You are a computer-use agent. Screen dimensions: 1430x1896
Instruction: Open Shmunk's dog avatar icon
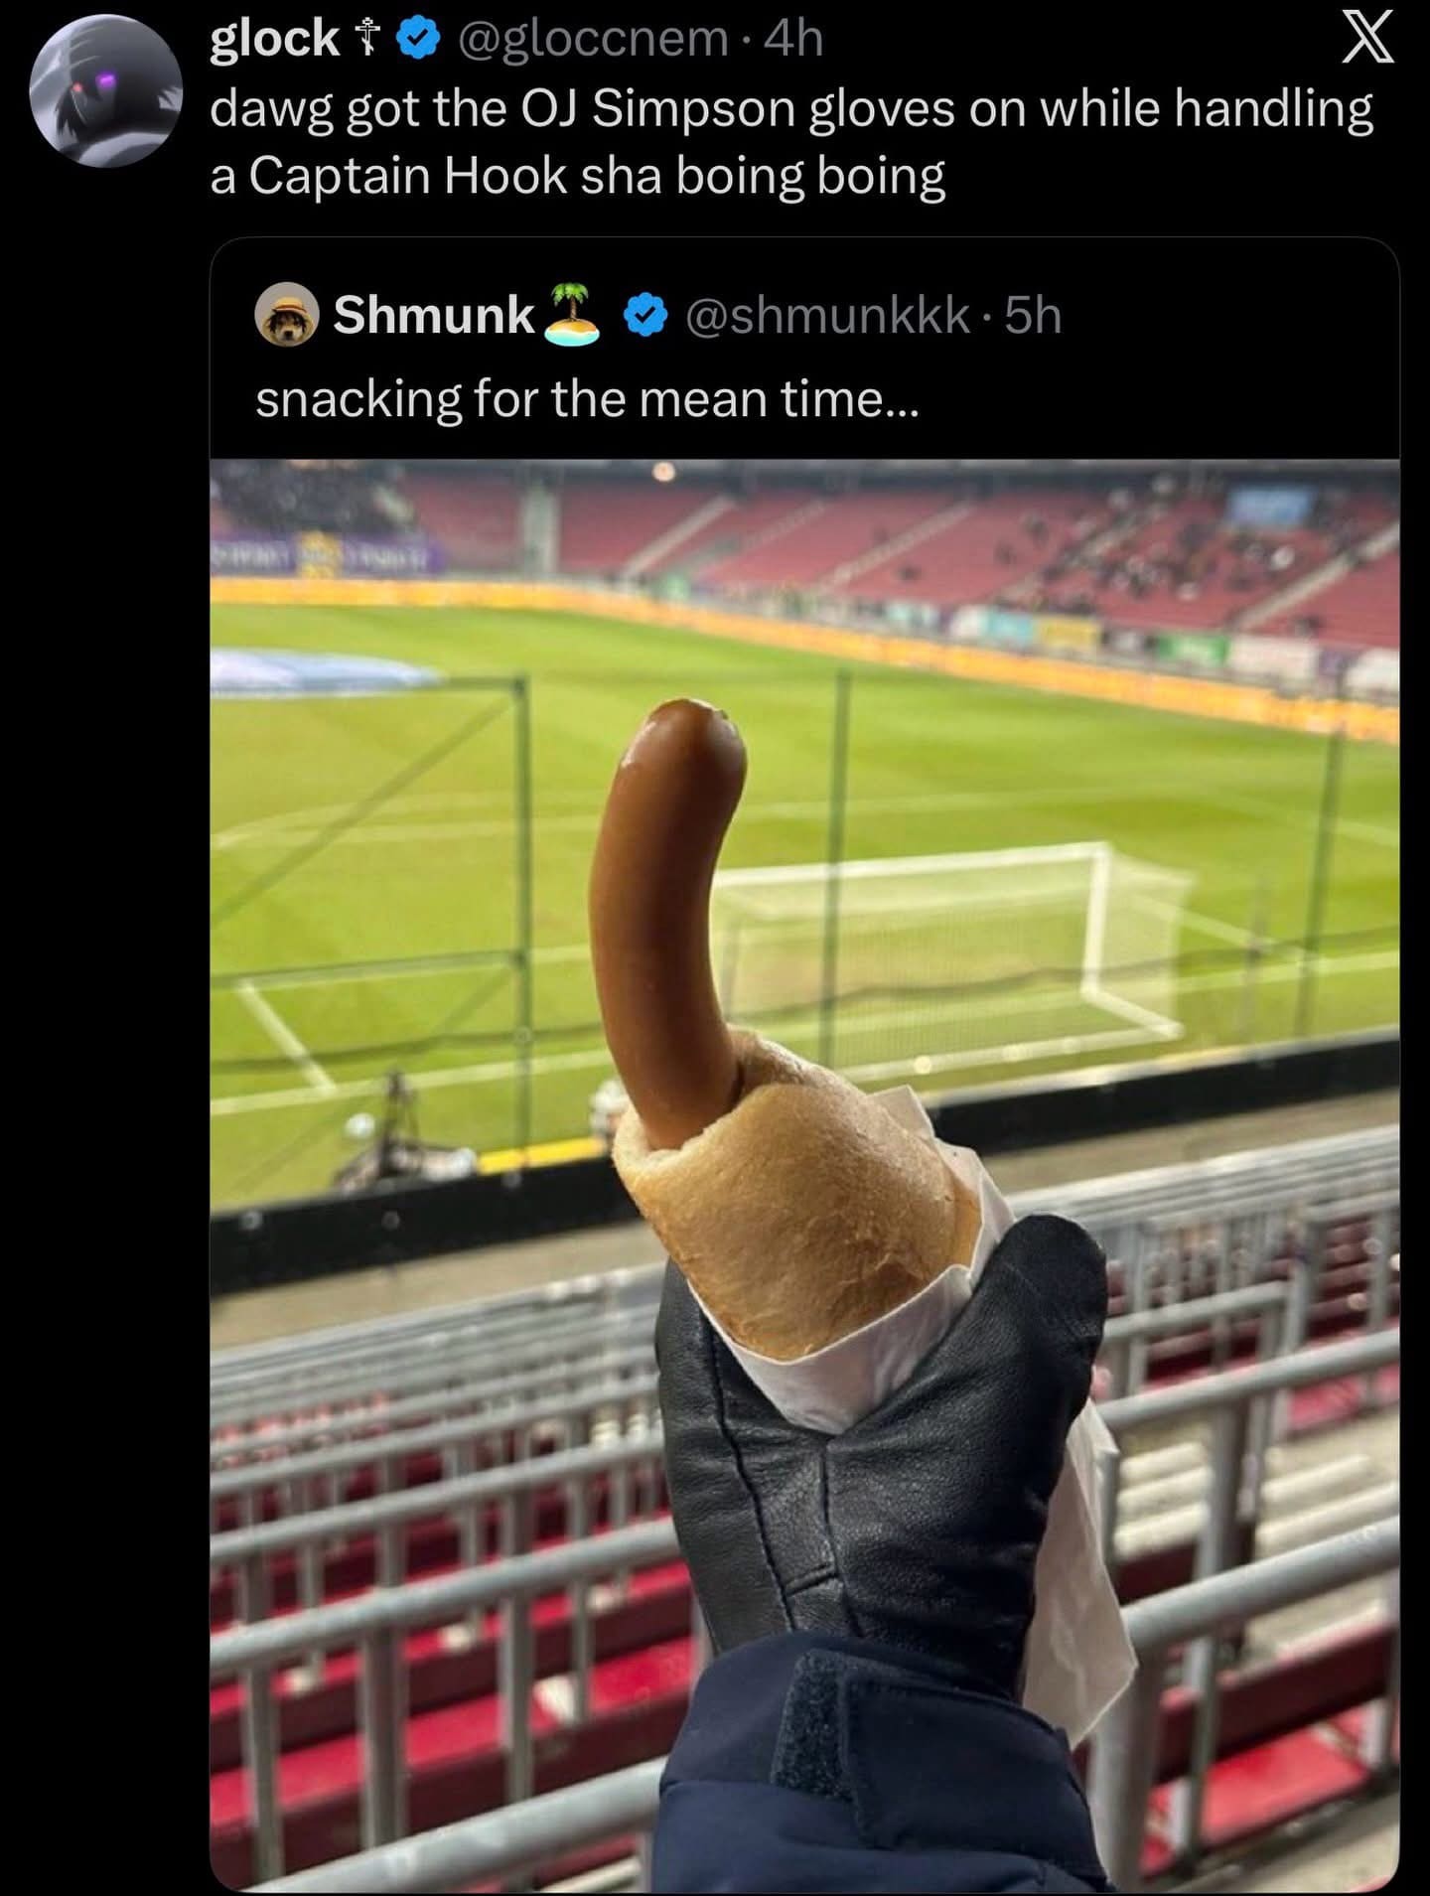287,314
